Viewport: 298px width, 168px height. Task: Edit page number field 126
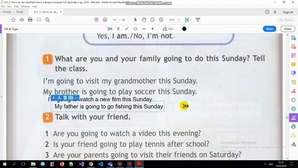coord(115,20)
